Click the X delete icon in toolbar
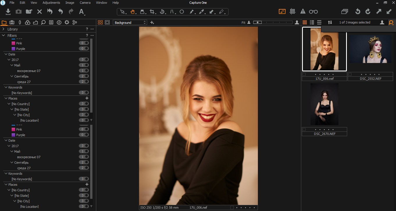The height and width of the screenshot is (211, 396). click(40, 12)
